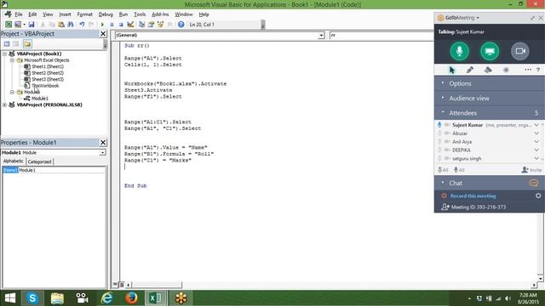This screenshot has height=306, width=545.
Task: Select Sheet2 (Sheet2) in project tree
Action: (48, 73)
